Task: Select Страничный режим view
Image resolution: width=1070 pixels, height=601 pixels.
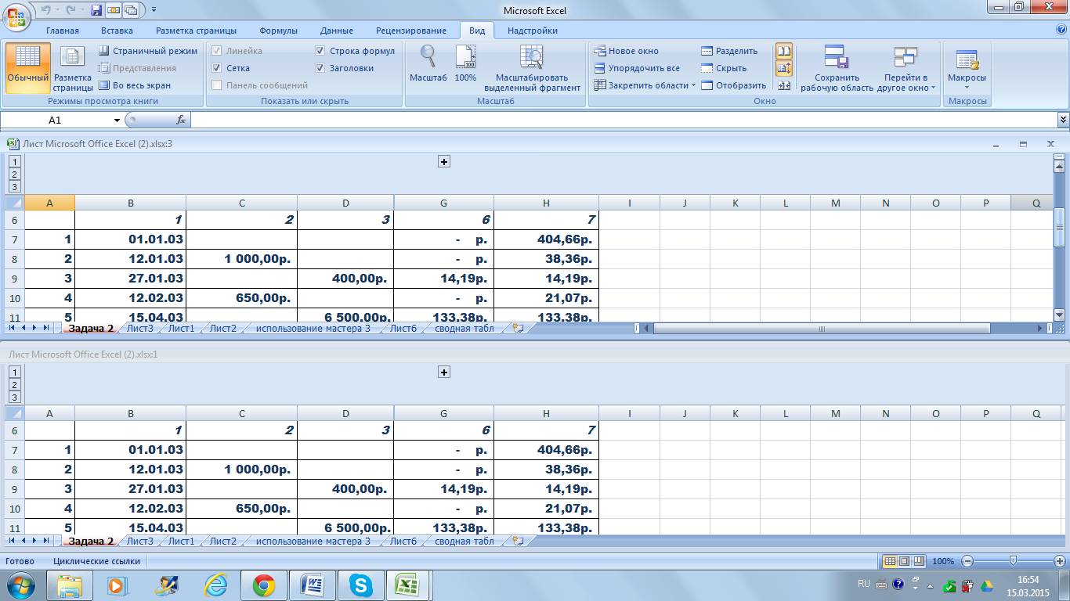Action: 148,51
